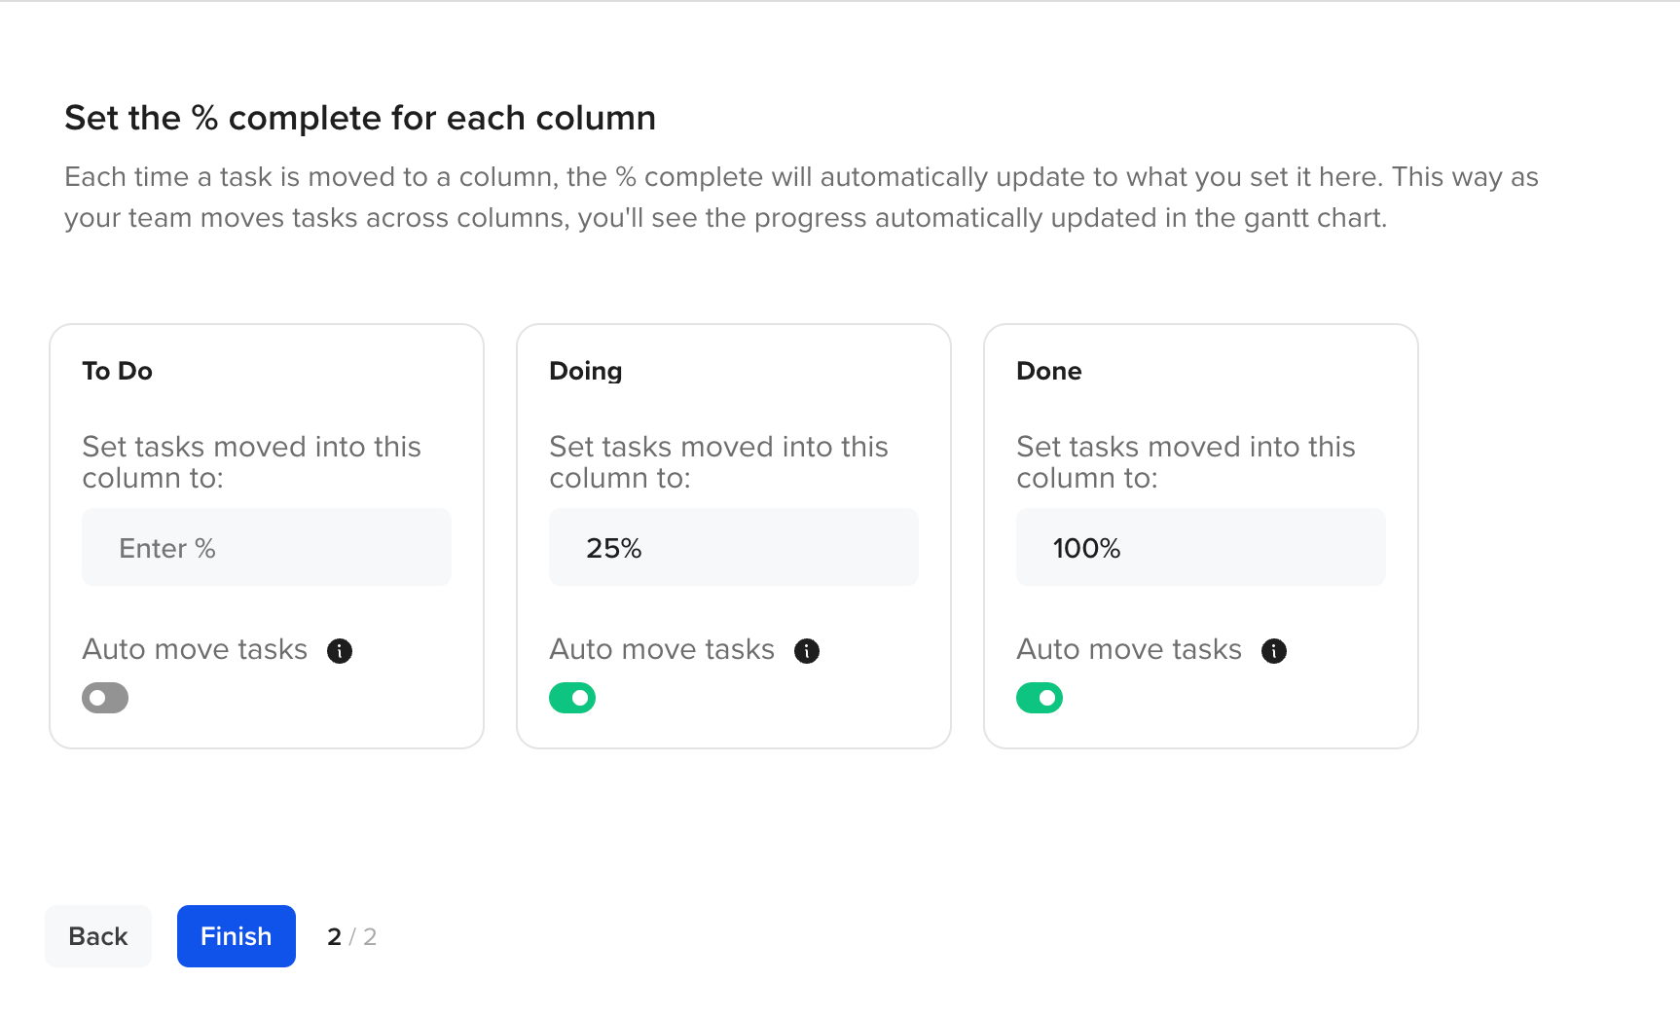This screenshot has width=1680, height=1018.
Task: Click the To Do column title
Action: point(118,371)
